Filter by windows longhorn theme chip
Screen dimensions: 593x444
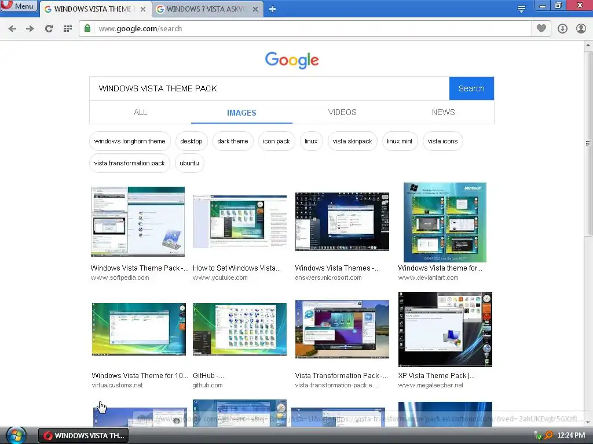130,141
